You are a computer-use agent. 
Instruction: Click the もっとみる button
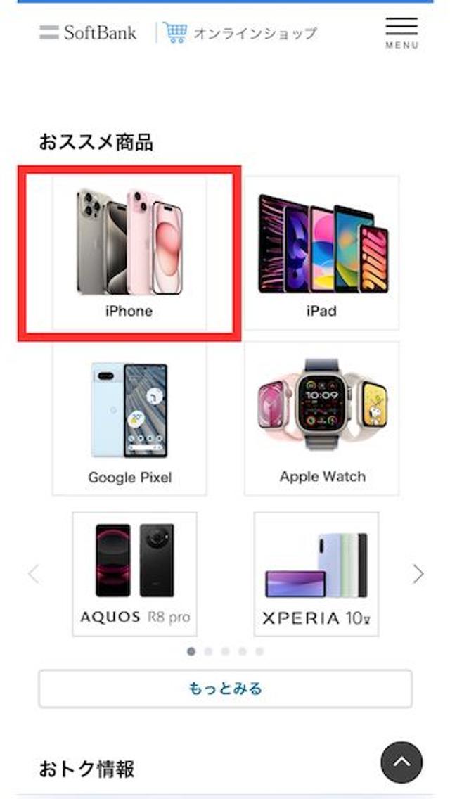[x=225, y=689]
